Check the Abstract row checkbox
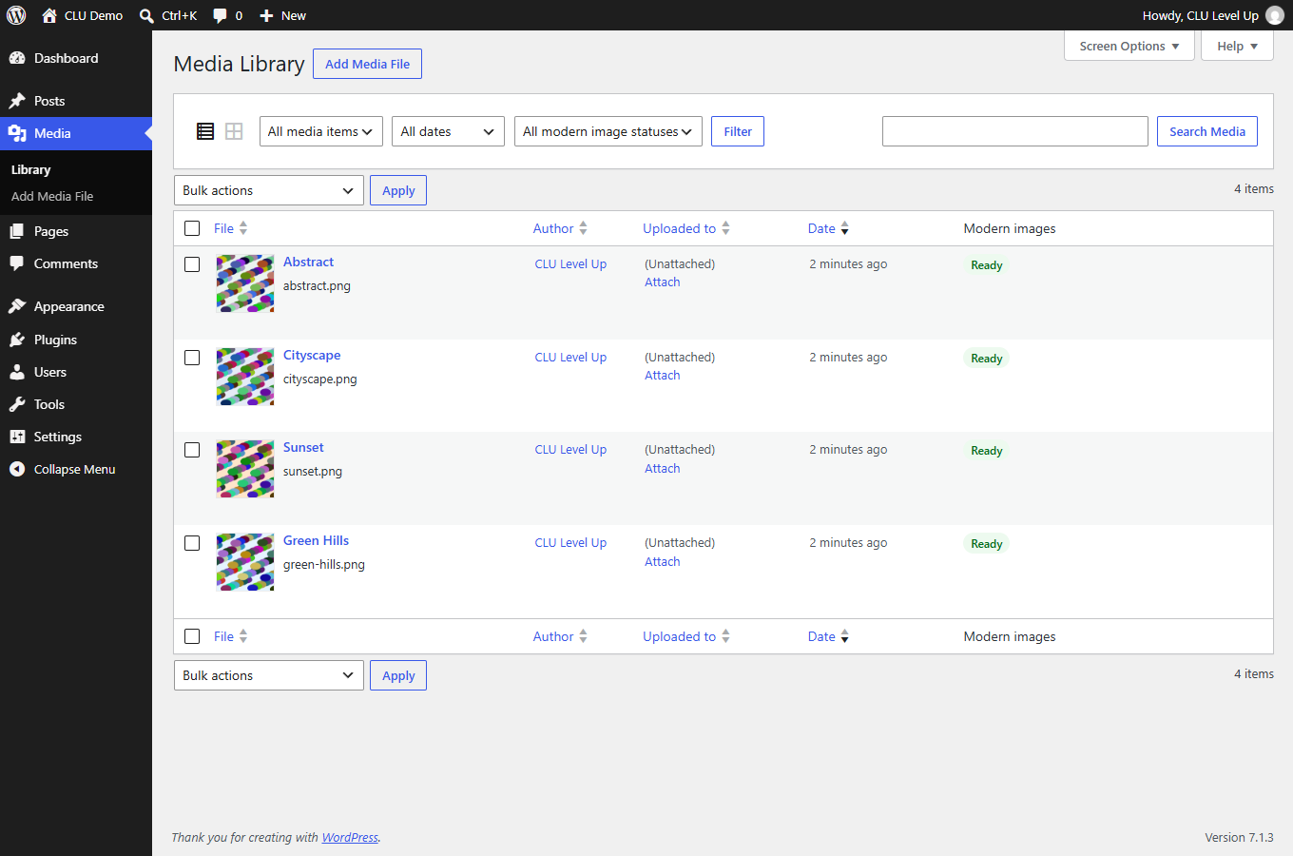The width and height of the screenshot is (1293, 856). tap(192, 264)
